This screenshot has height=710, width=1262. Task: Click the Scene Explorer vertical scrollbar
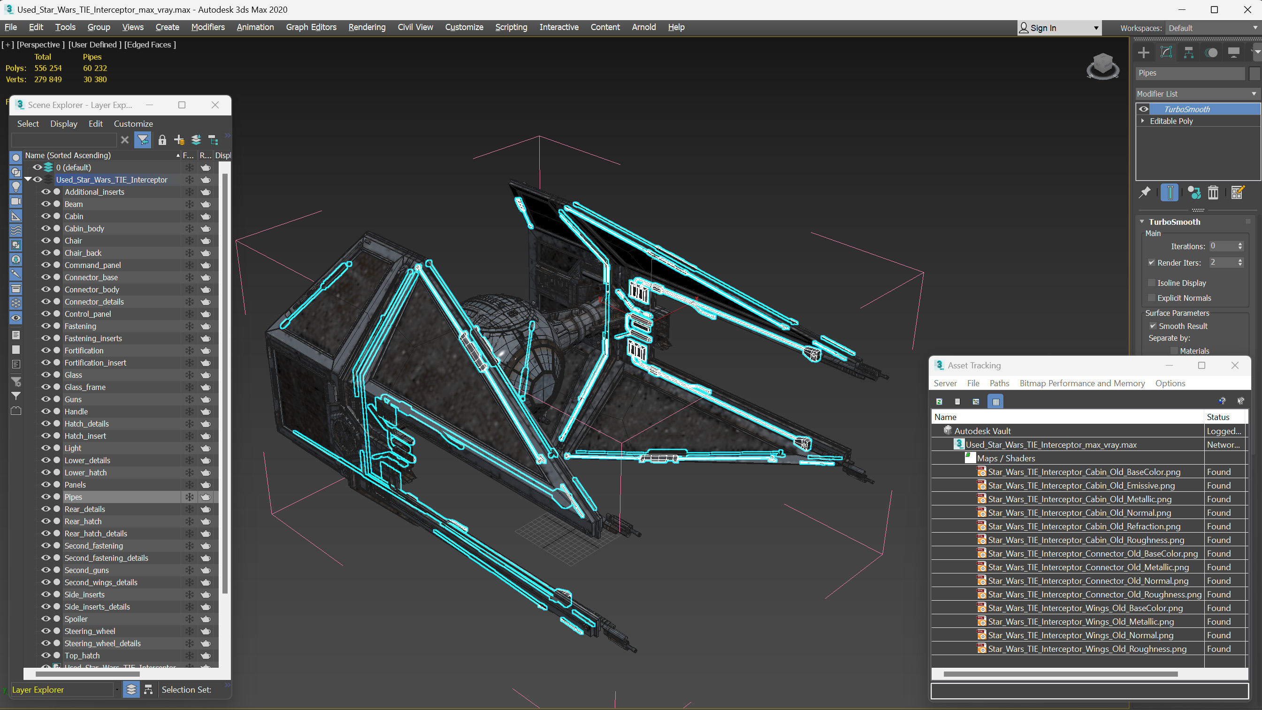(225, 383)
